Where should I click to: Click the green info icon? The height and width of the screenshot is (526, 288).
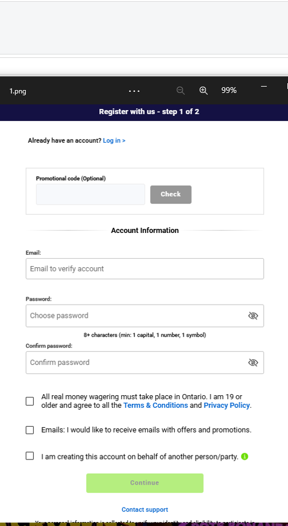pos(245,457)
